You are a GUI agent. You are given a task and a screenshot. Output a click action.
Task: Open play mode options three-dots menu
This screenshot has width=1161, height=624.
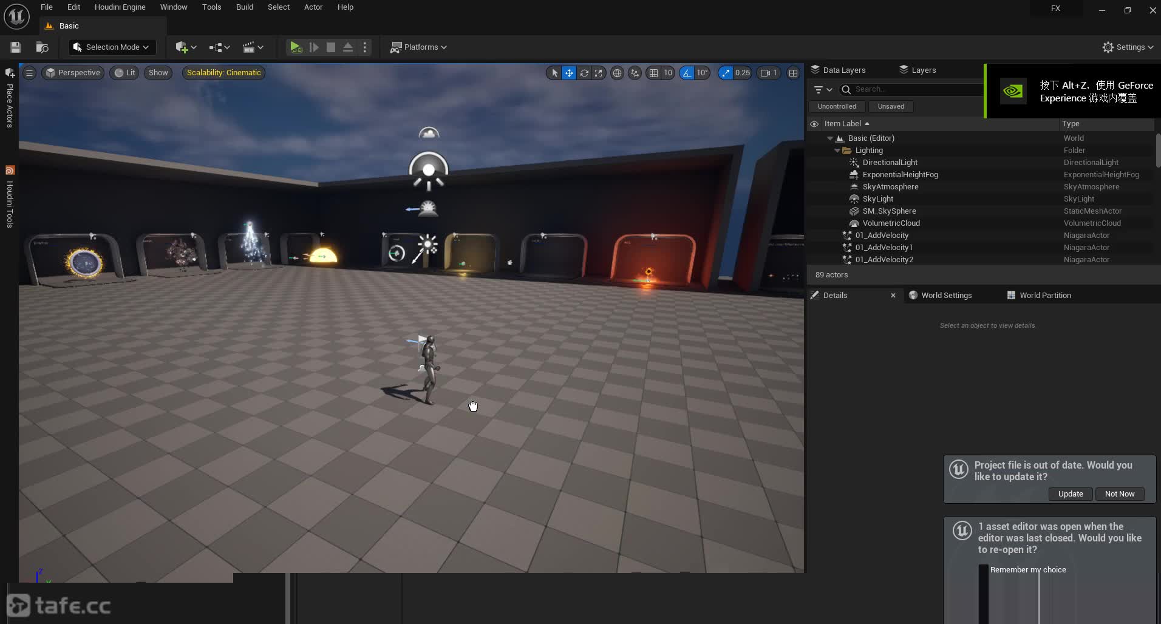tap(365, 47)
